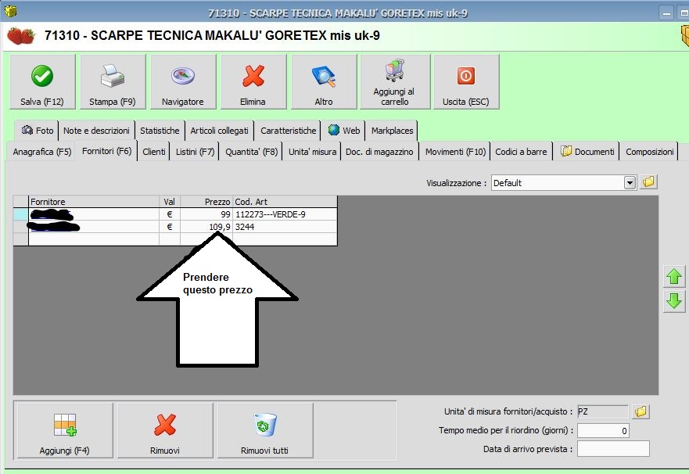The image size is (689, 474).
Task: Click the currency cell in the 99 row
Action: (x=170, y=214)
